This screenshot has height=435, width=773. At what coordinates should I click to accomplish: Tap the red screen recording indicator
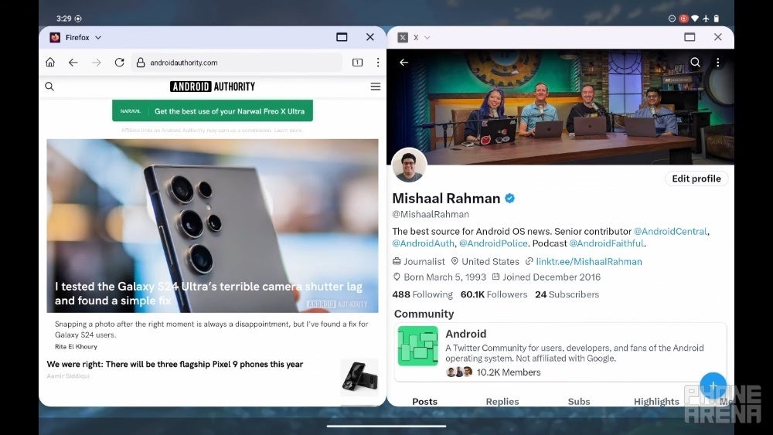click(683, 19)
